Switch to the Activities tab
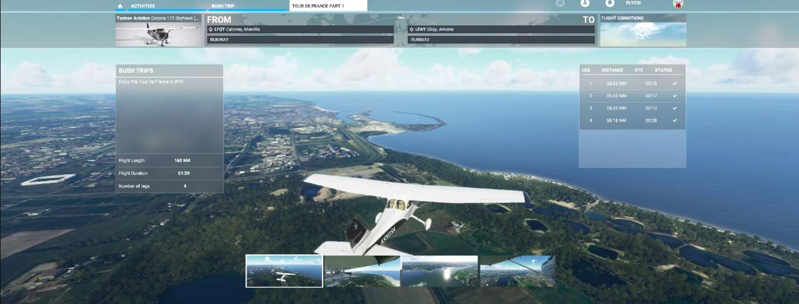Viewport: 799px width, 304px height. (143, 6)
